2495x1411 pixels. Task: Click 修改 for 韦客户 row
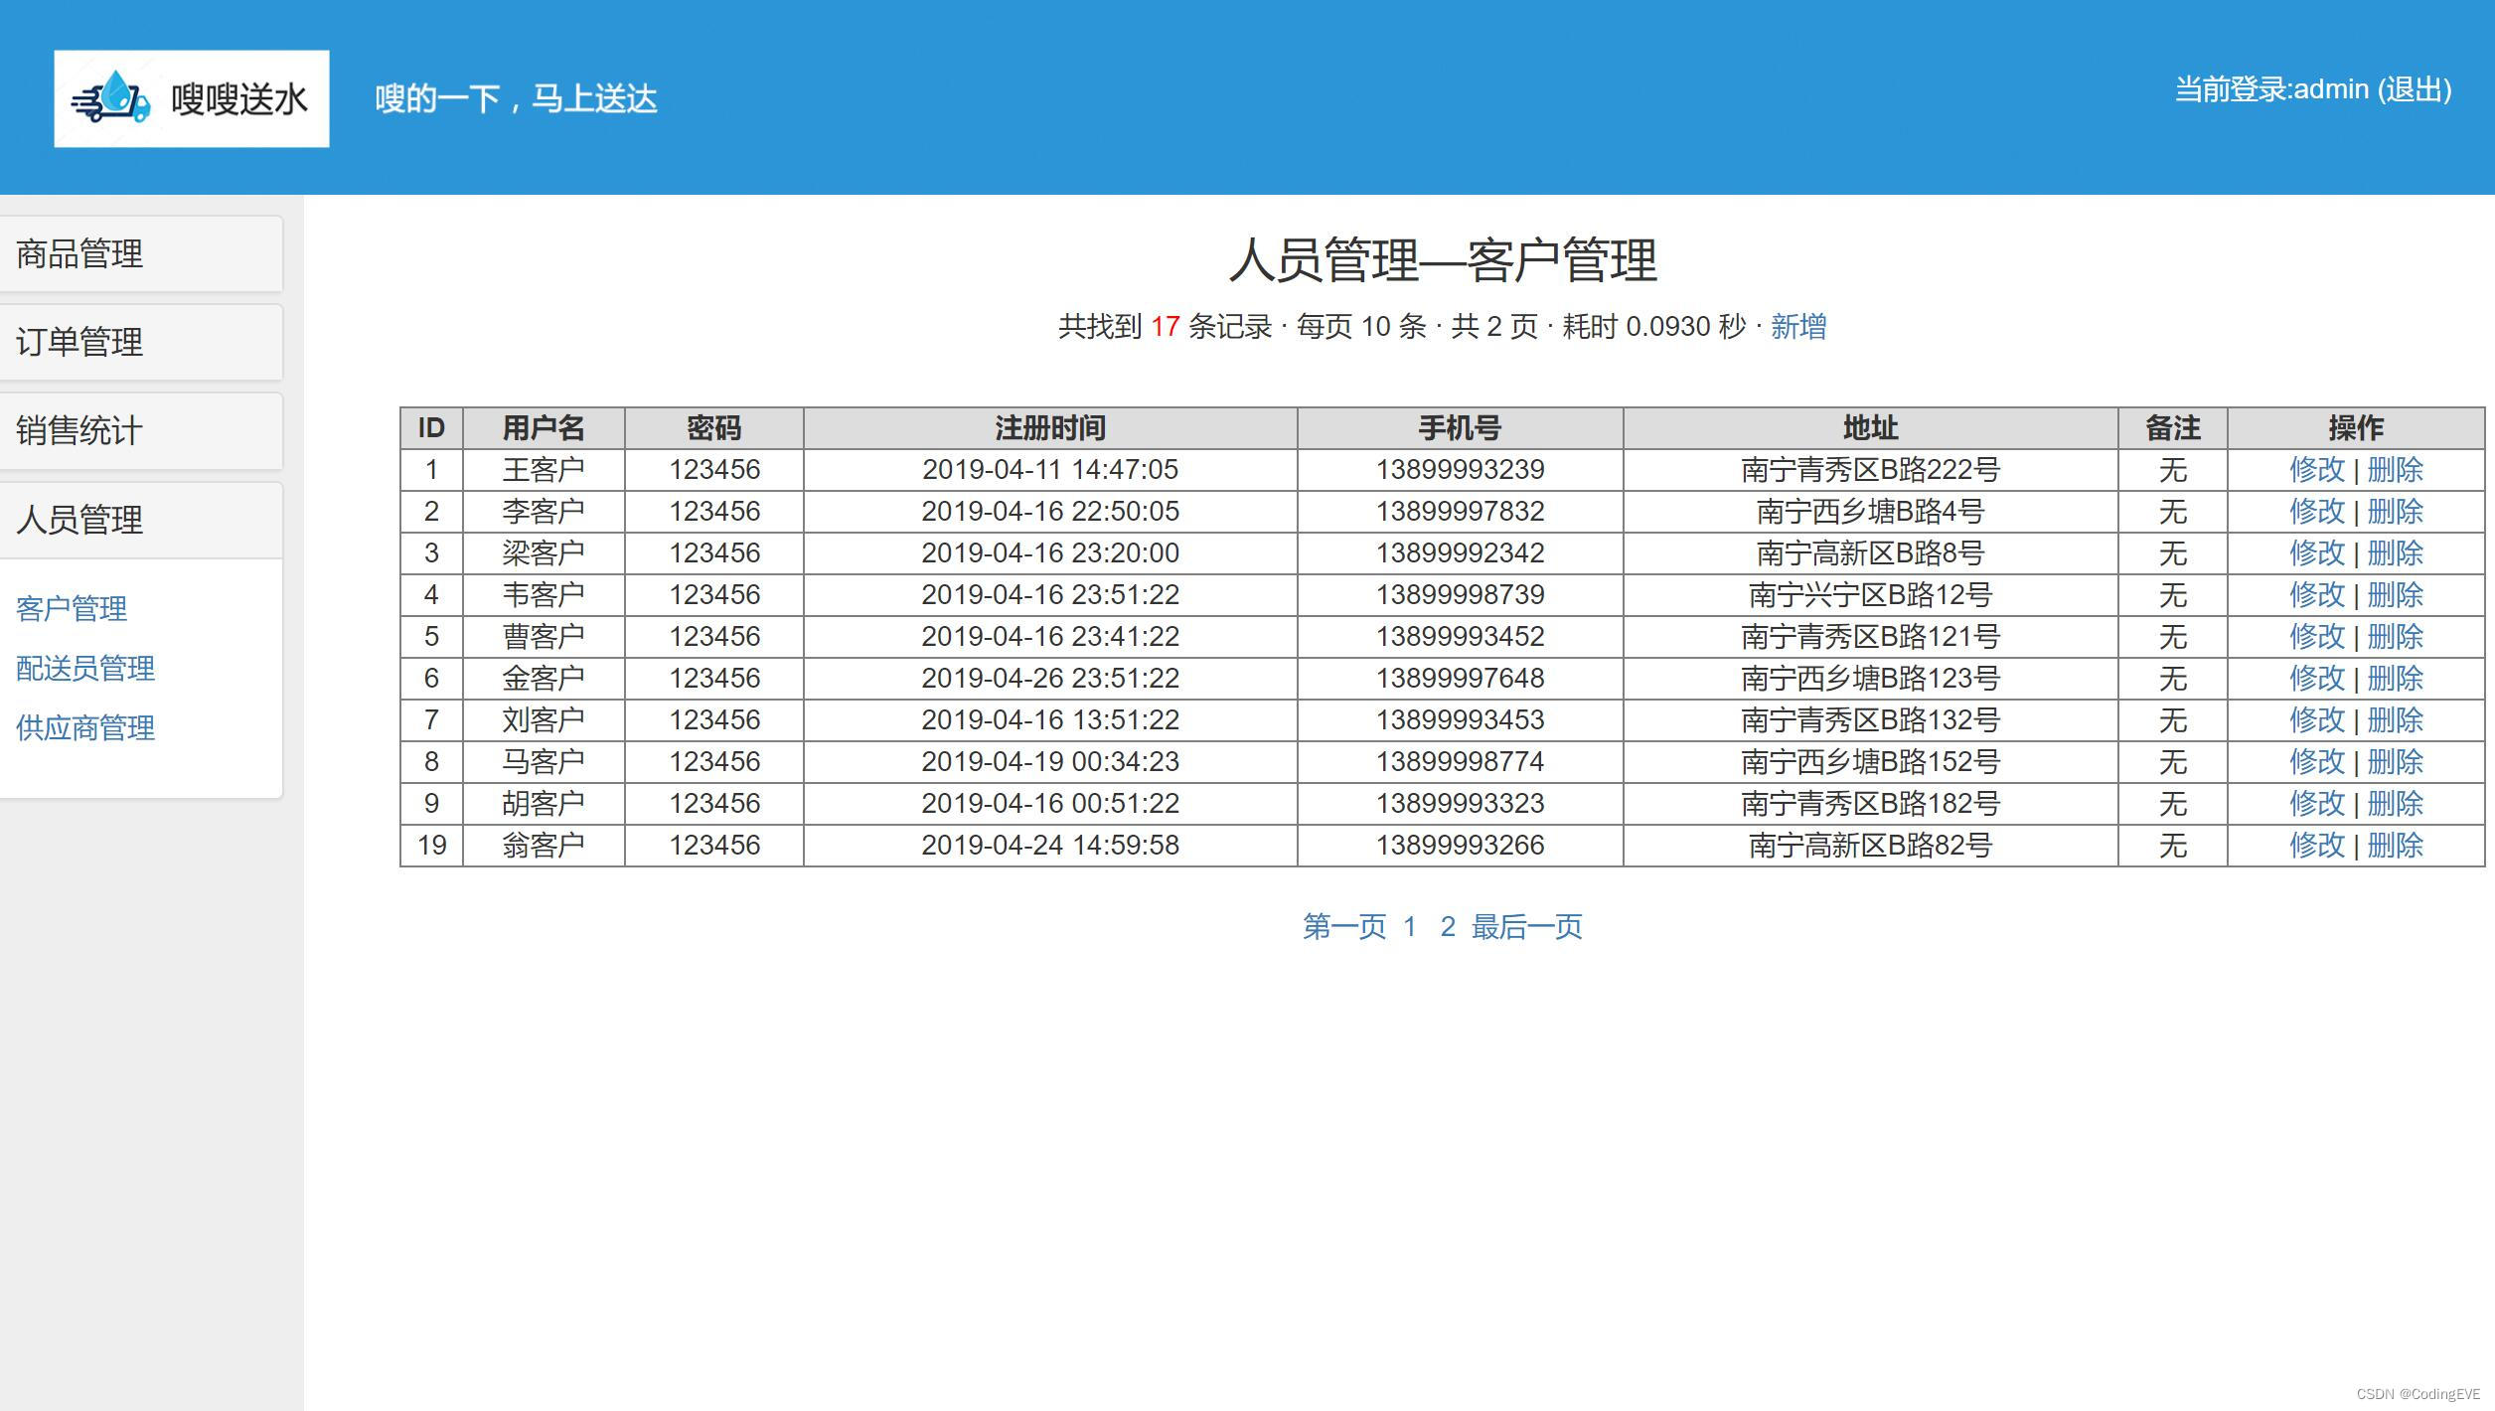point(2316,595)
